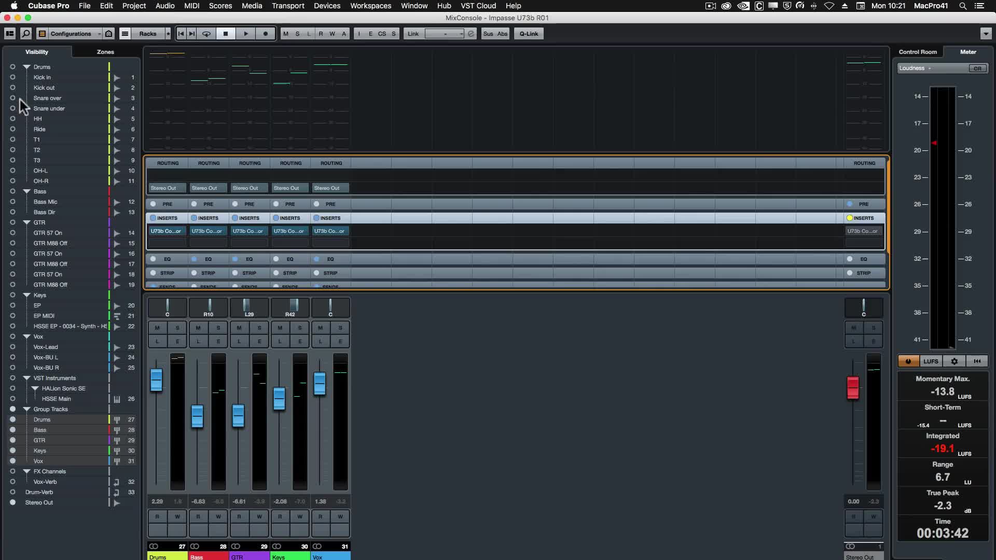Click the Vox channel volume fader
Viewport: 996px width, 560px height.
pyautogui.click(x=320, y=384)
